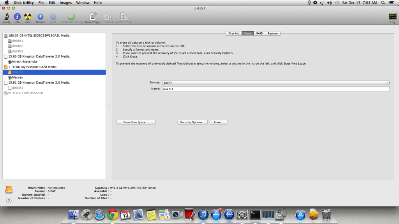Launch Safari from the dock
Viewport: 399px width, 224px height.
(x=99, y=215)
